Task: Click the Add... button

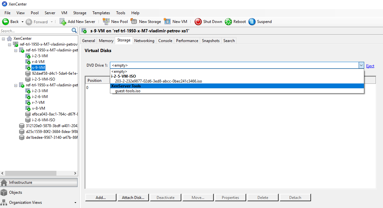Action: tap(101, 198)
